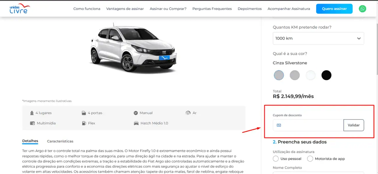Click the coupon percent icon in field

(x=279, y=125)
